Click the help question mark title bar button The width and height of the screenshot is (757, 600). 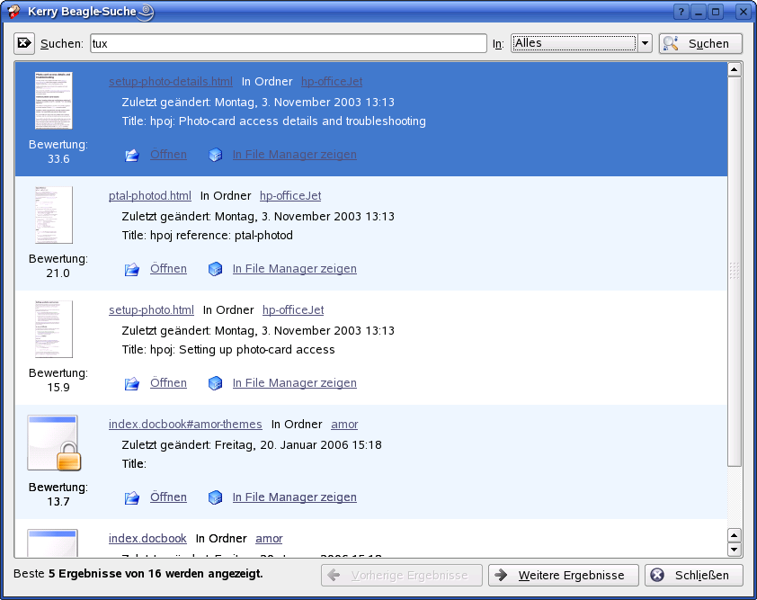point(681,12)
